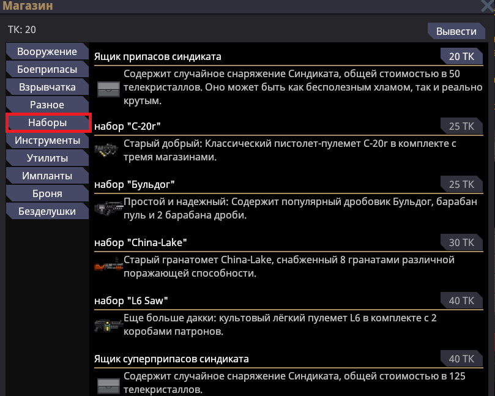Open the Импланты category
The height and width of the screenshot is (396, 495).
tap(47, 176)
